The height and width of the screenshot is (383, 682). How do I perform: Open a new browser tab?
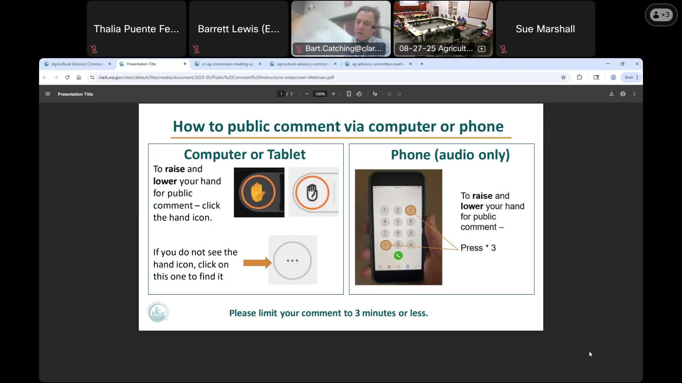(x=422, y=64)
